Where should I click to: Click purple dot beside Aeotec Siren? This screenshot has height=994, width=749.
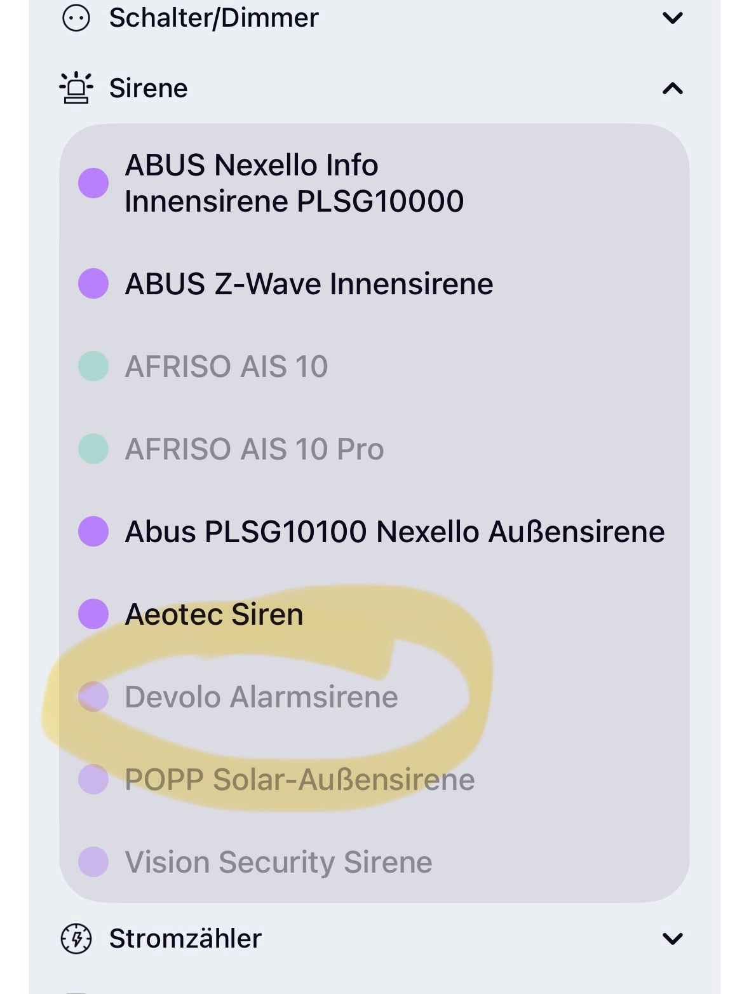[93, 614]
